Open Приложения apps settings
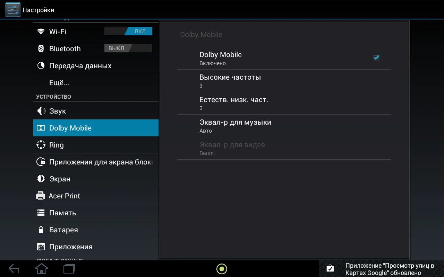 [x=96, y=247]
